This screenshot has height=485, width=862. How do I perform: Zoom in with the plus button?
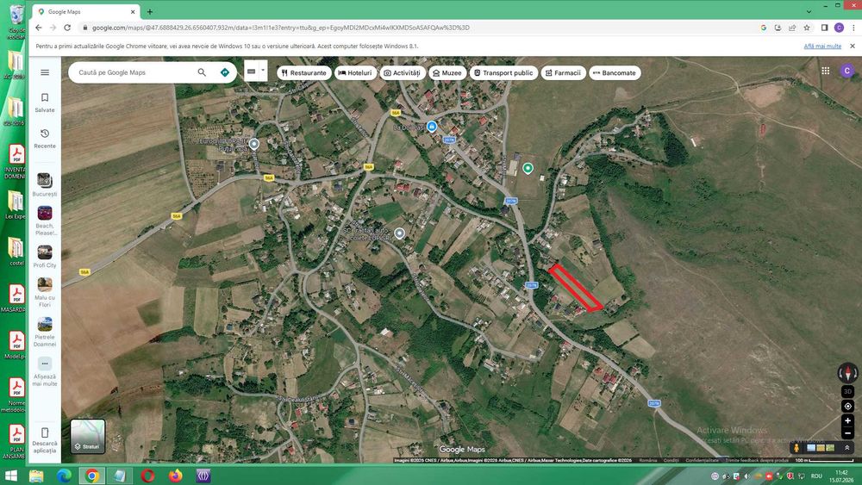pyautogui.click(x=847, y=420)
